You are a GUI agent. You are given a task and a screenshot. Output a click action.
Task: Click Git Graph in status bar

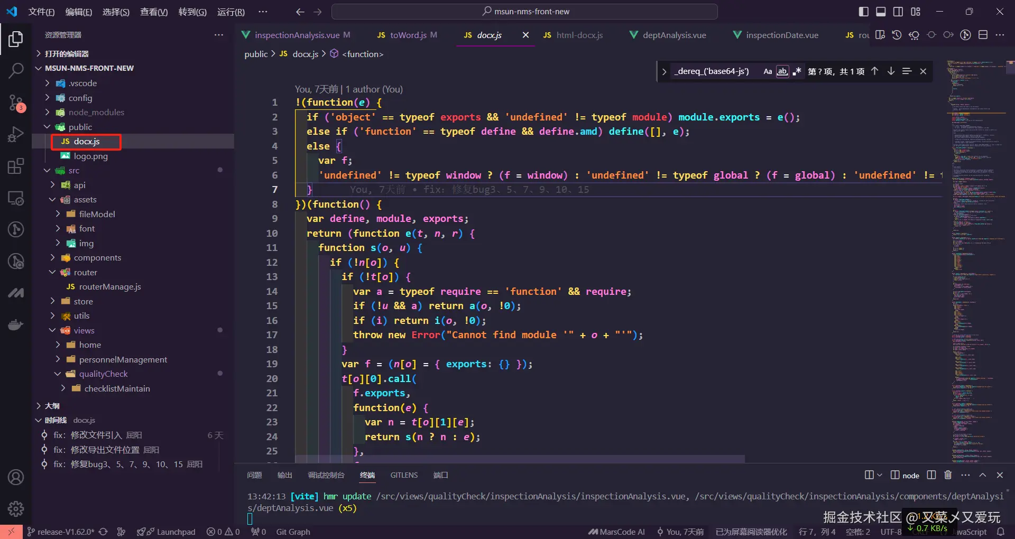293,532
